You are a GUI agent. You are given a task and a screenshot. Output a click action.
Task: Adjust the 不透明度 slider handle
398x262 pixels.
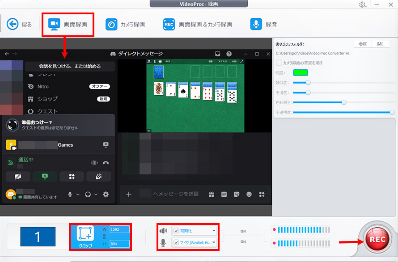click(x=392, y=112)
